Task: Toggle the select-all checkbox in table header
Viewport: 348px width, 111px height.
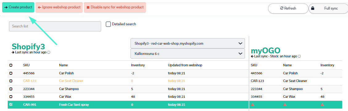Action: pos(11,65)
